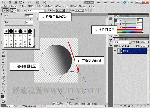The image size is (150, 108).
Task: Select the Gradient tool
Action: click(3, 56)
